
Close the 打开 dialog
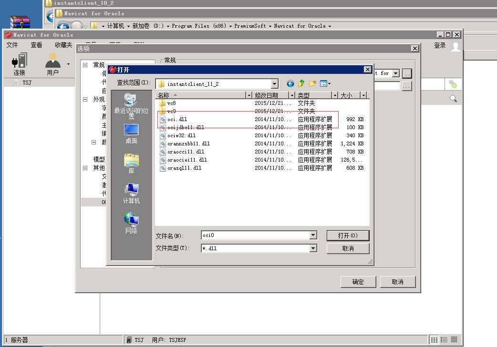[367, 70]
